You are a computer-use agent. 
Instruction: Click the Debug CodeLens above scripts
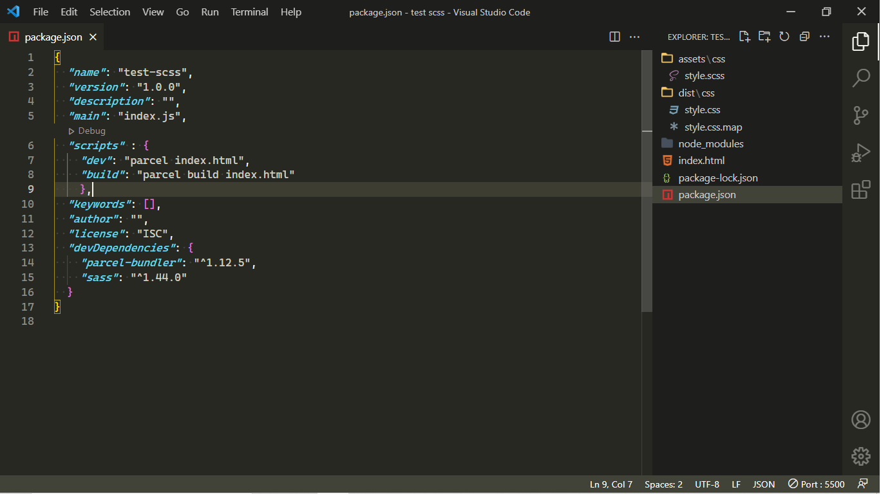[x=87, y=131]
